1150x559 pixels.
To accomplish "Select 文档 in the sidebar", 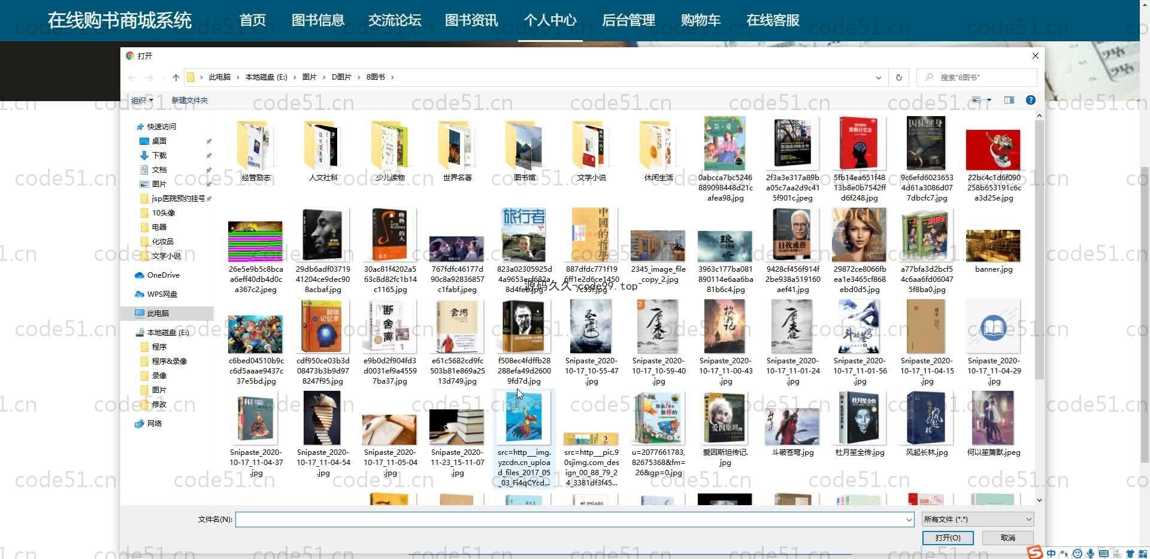I will click(159, 169).
